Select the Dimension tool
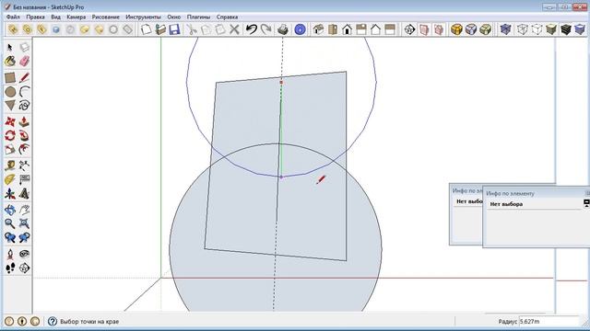Image resolution: width=590 pixels, height=331 pixels. [x=25, y=165]
